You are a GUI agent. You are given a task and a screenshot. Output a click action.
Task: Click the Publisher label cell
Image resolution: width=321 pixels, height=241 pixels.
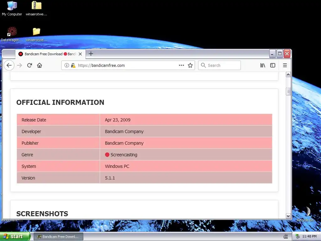coord(58,143)
